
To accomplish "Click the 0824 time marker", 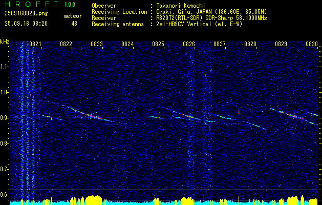I will (127, 44).
